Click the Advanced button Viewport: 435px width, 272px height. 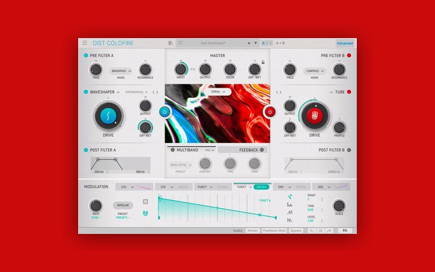tap(345, 44)
